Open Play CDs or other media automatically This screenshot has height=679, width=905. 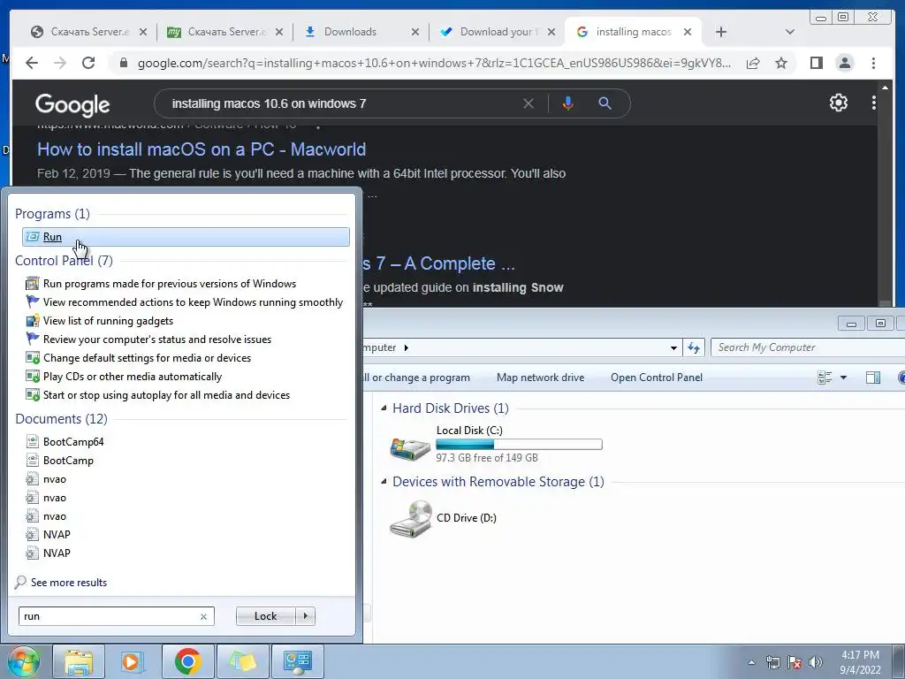coord(133,377)
